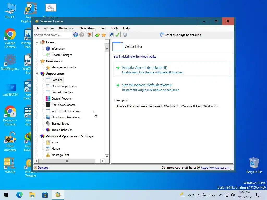Click tree horizontal scroll right arrow

[x=102, y=161]
